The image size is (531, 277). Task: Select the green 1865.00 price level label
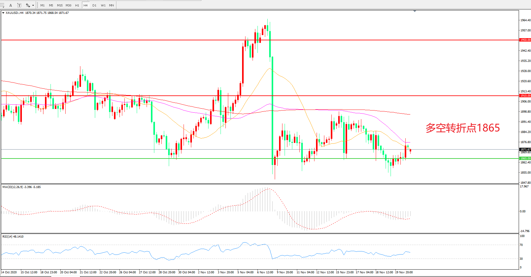(x=525, y=159)
